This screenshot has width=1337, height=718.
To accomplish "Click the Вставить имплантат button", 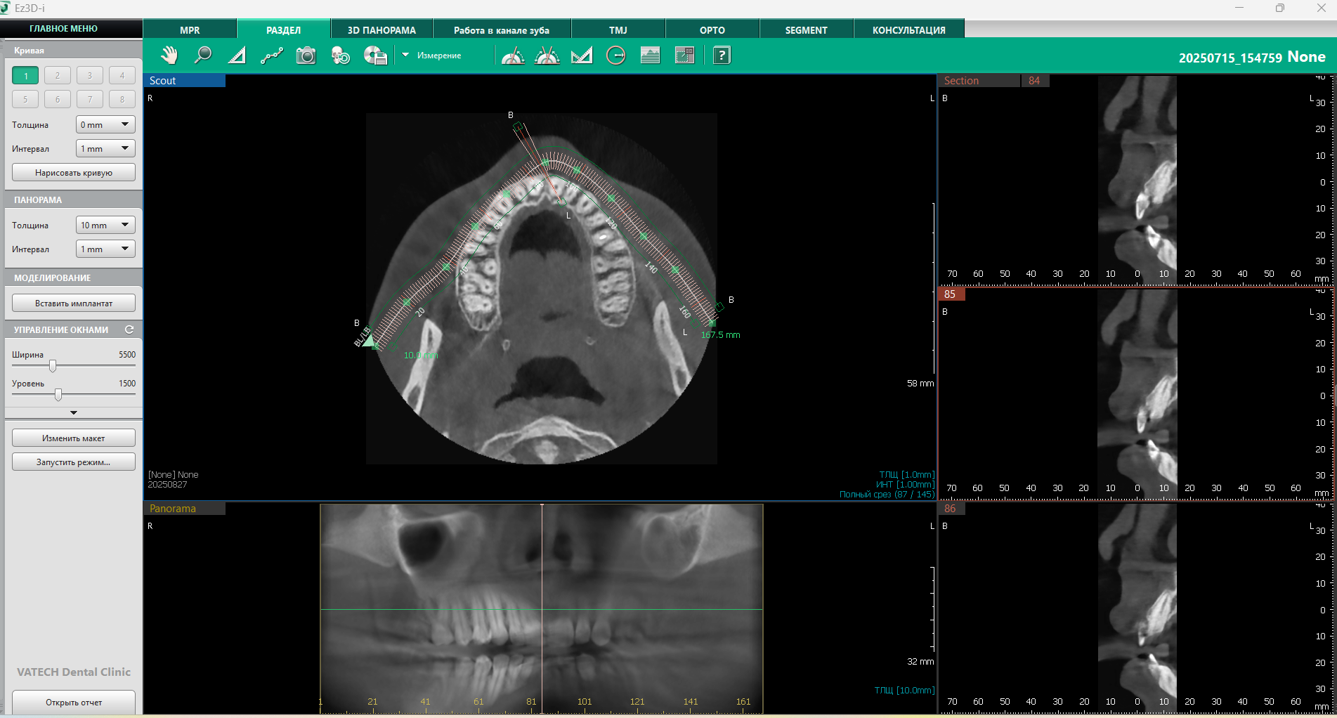I will click(x=74, y=303).
